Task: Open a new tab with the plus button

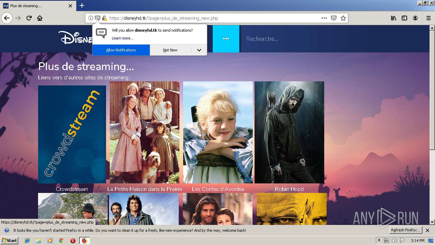Action: click(x=82, y=5)
